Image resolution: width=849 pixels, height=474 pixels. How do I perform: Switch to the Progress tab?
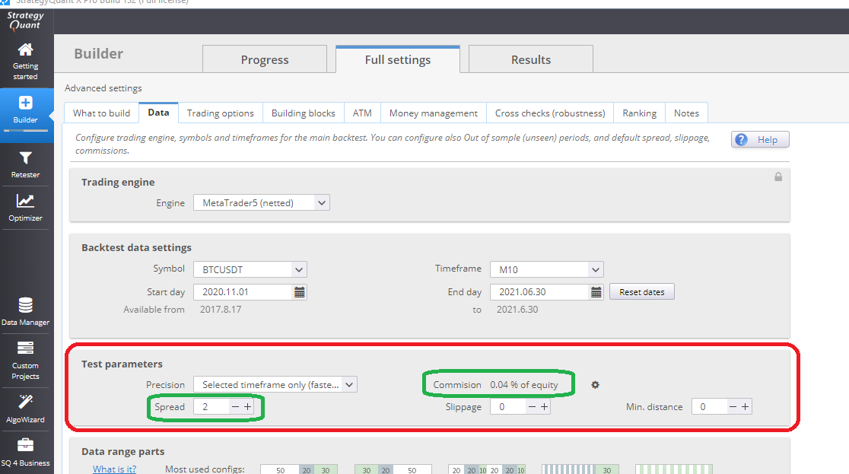[x=265, y=59]
